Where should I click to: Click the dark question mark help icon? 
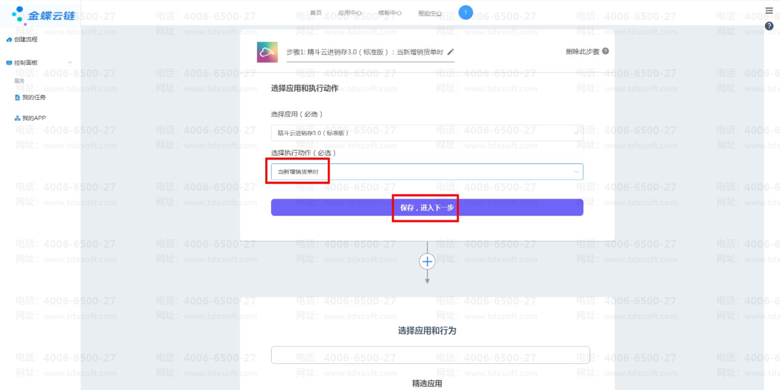pos(769,26)
